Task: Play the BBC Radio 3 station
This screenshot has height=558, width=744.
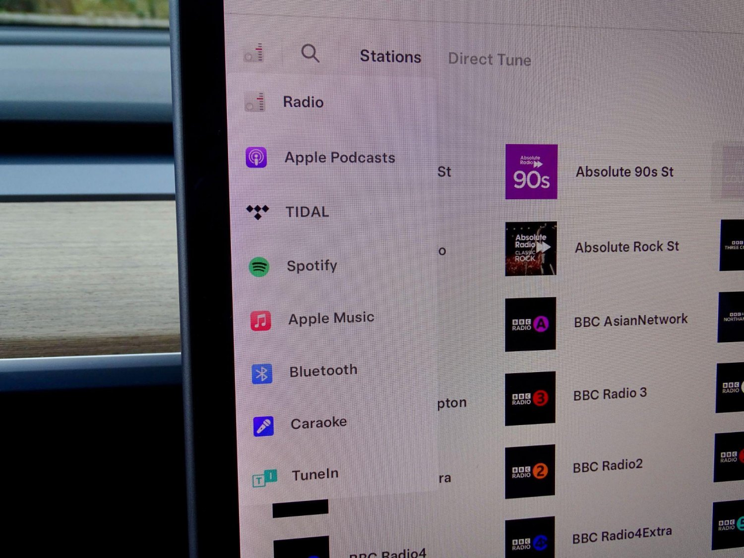Action: (x=610, y=394)
